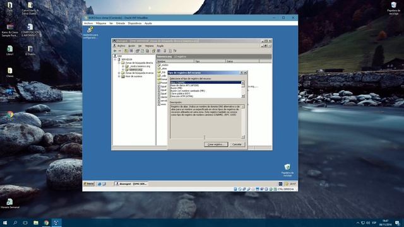Select the DNS root node in tree
This screenshot has height=227, width=404.
119,56
